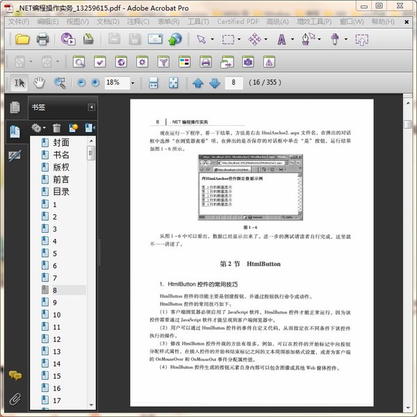Select the 封面 bookmark

tap(61, 142)
